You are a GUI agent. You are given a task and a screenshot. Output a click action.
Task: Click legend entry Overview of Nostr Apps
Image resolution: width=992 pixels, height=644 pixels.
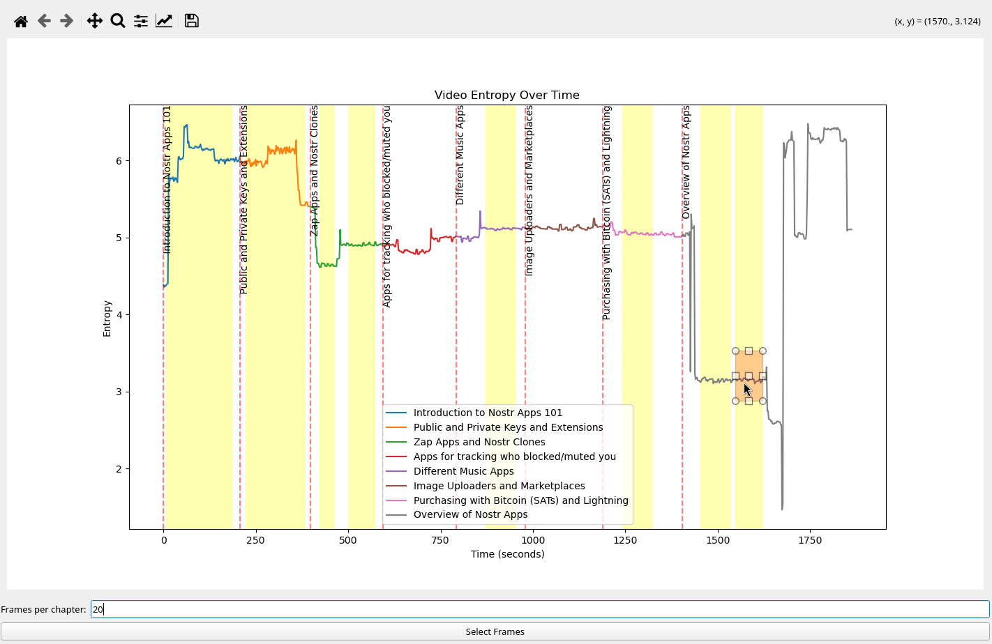[x=471, y=514]
